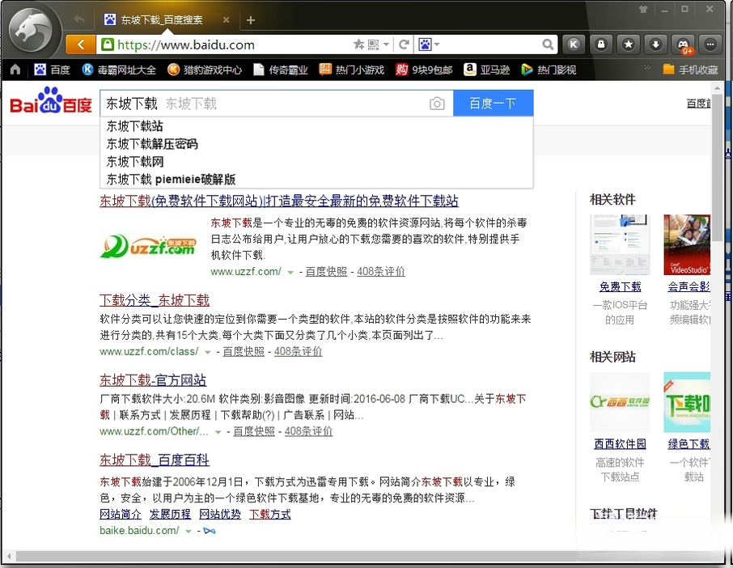
Task: Select suggestion 东坡下载解压密码
Action: tap(316, 144)
